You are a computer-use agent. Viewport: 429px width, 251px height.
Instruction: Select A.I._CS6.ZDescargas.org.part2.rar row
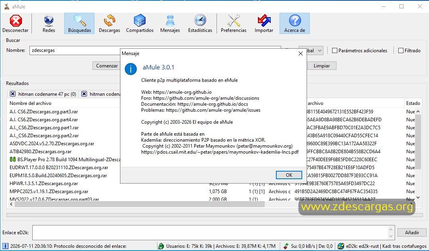click(44, 136)
